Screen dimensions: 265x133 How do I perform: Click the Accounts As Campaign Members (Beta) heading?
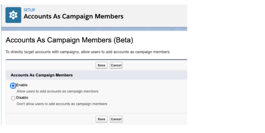tap(69, 40)
